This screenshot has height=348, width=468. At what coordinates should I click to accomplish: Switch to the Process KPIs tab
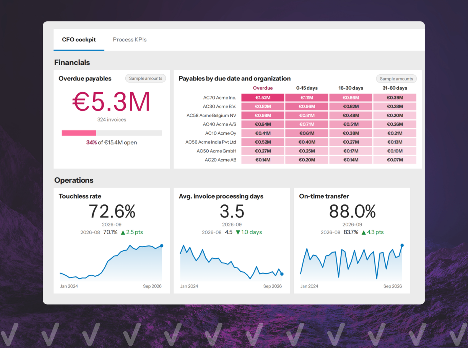point(129,40)
